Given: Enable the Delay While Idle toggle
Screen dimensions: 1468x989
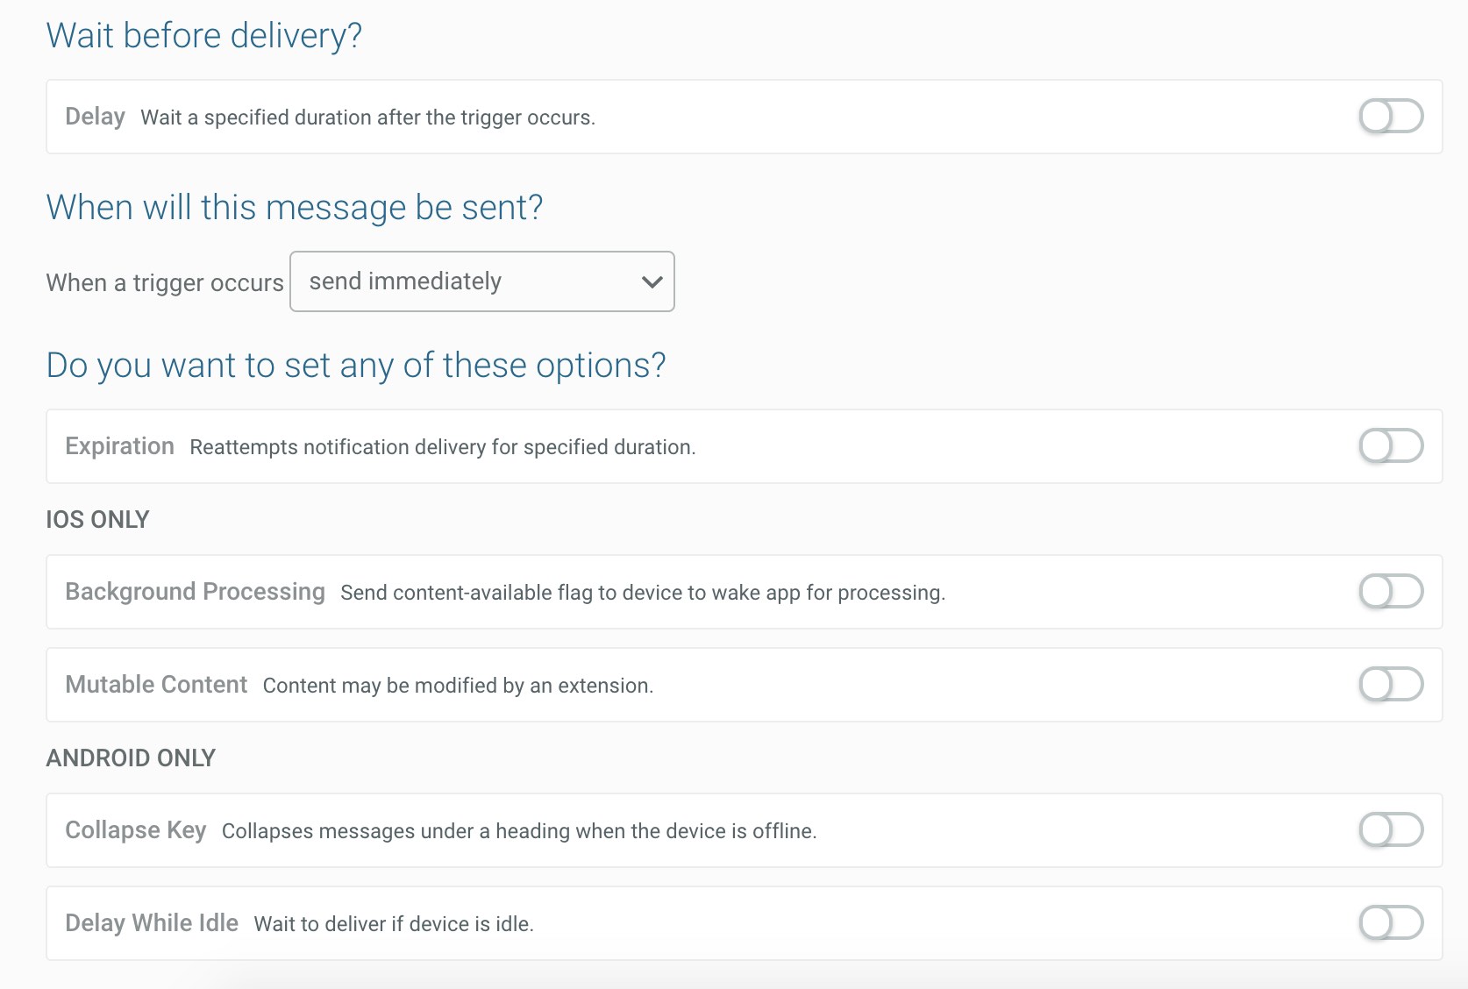Looking at the screenshot, I should tap(1391, 922).
